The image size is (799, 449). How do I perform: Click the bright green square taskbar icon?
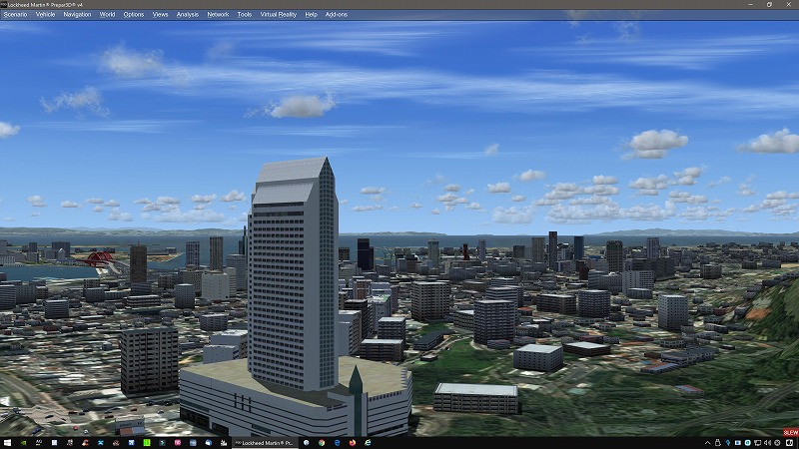coord(147,443)
